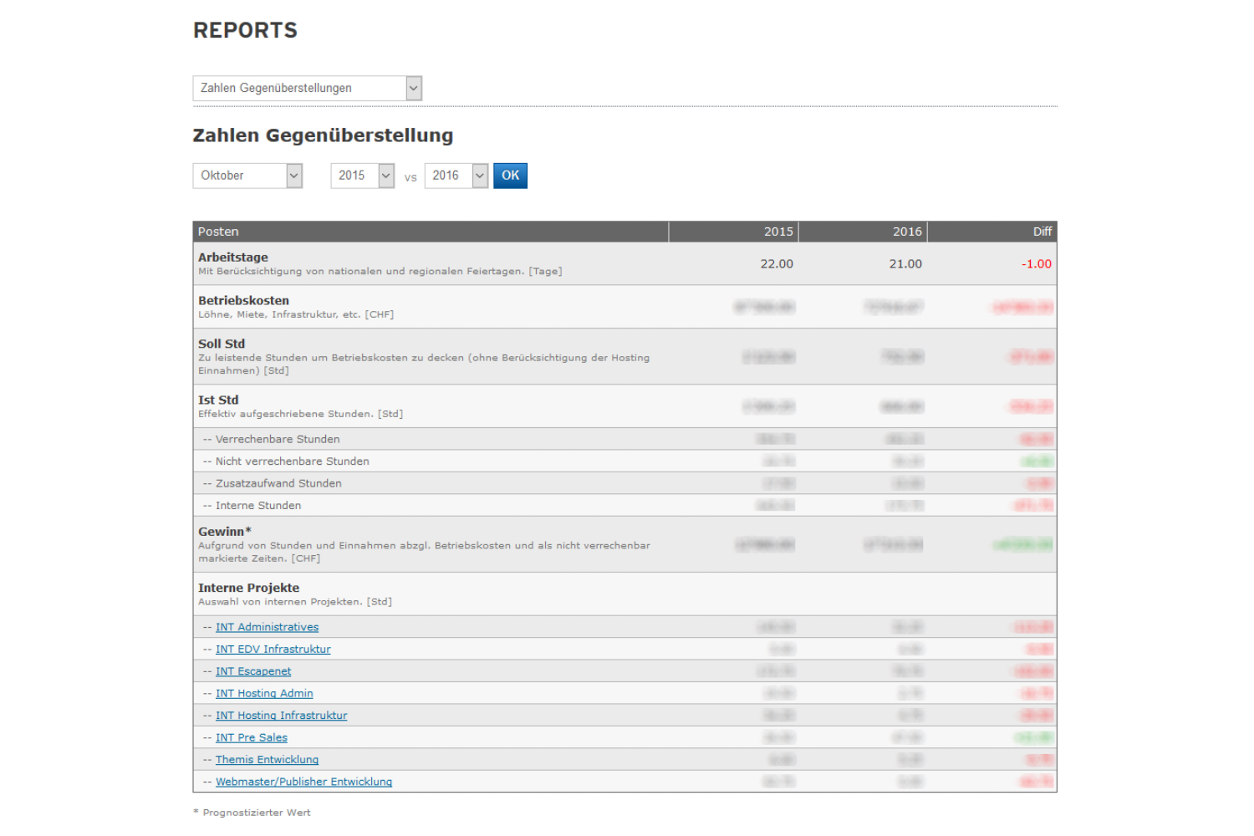The image size is (1254, 836).
Task: Select the INT Pre Sales link
Action: [x=251, y=738]
